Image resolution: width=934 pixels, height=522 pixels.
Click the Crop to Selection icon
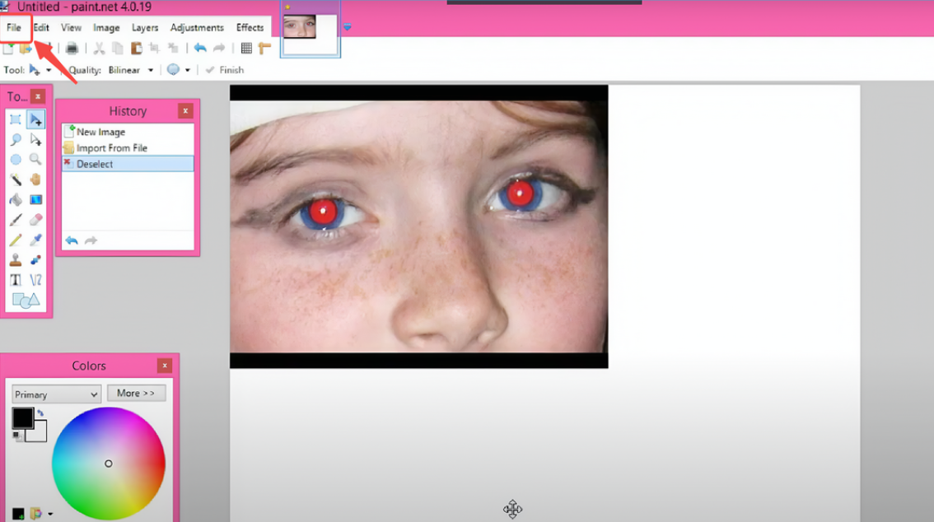155,48
